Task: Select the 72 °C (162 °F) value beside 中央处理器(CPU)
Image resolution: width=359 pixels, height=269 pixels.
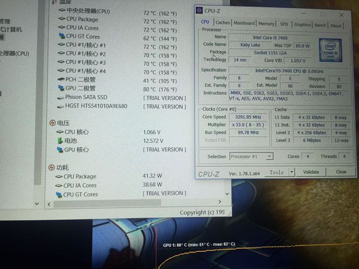Action: pos(160,14)
